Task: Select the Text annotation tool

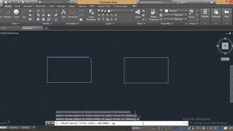Action: (63, 14)
